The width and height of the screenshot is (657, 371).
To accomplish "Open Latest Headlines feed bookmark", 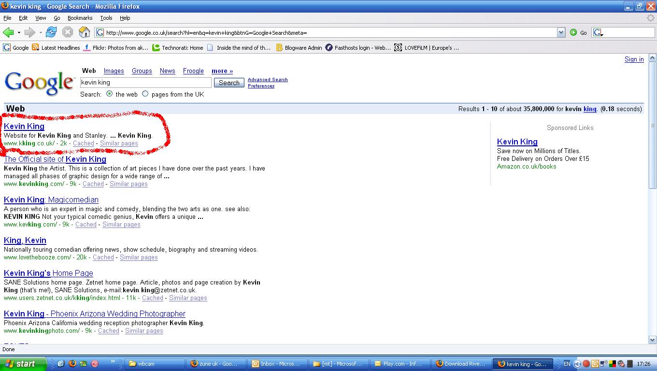I will tap(56, 48).
